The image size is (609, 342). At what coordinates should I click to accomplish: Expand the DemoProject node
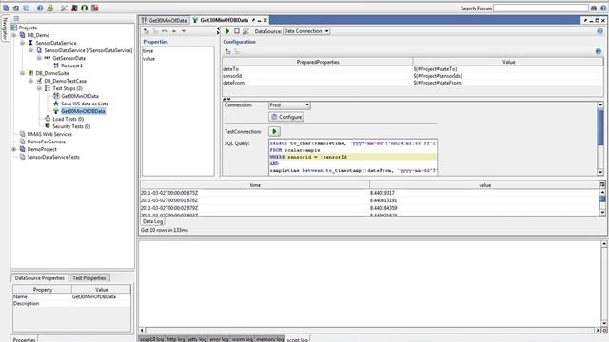coord(14,149)
